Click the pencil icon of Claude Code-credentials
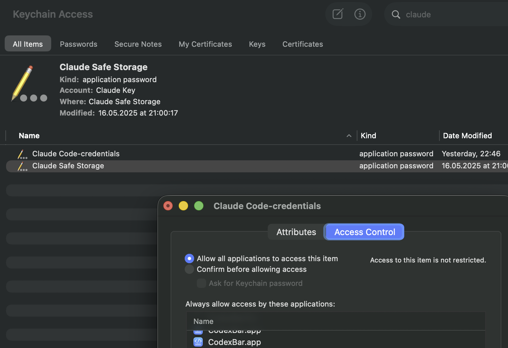 pos(22,154)
